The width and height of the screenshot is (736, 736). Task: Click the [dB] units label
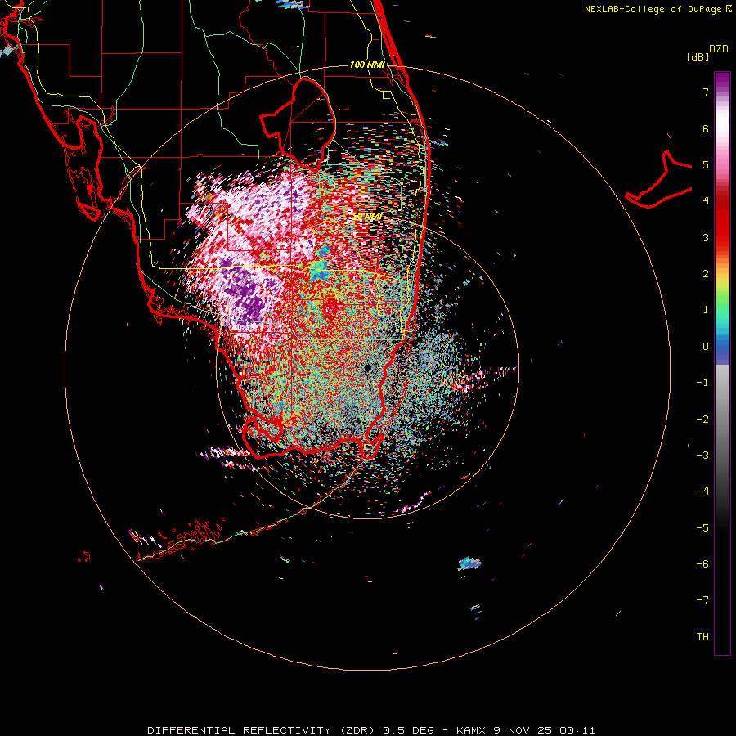698,56
